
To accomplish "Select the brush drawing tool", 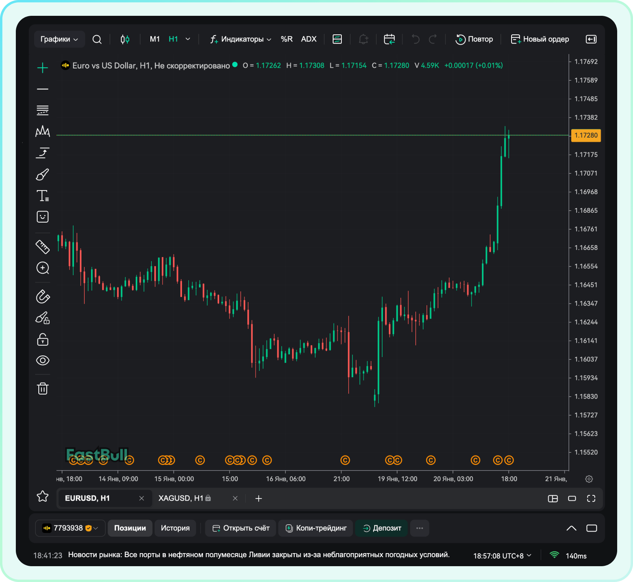I will click(43, 174).
